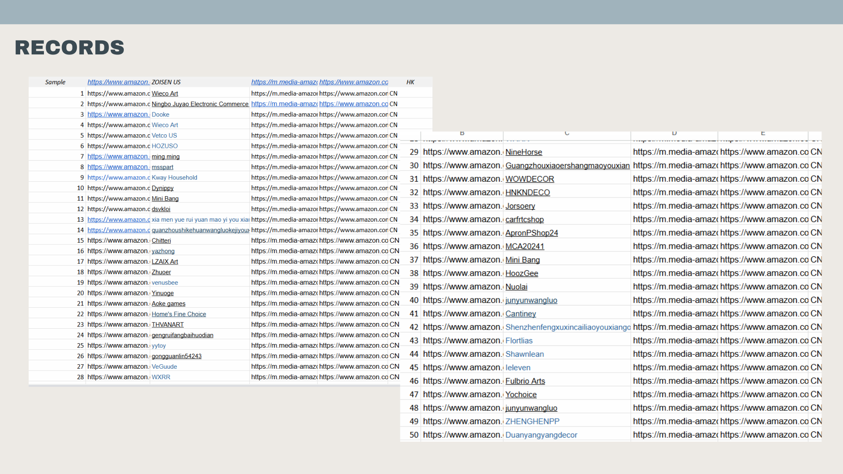
Task: Open the 'Home's Fine Choice' seller link
Action: 179,315
